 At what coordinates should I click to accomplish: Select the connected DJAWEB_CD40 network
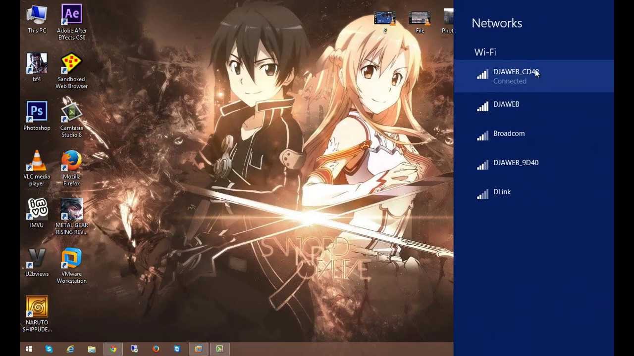click(x=534, y=76)
